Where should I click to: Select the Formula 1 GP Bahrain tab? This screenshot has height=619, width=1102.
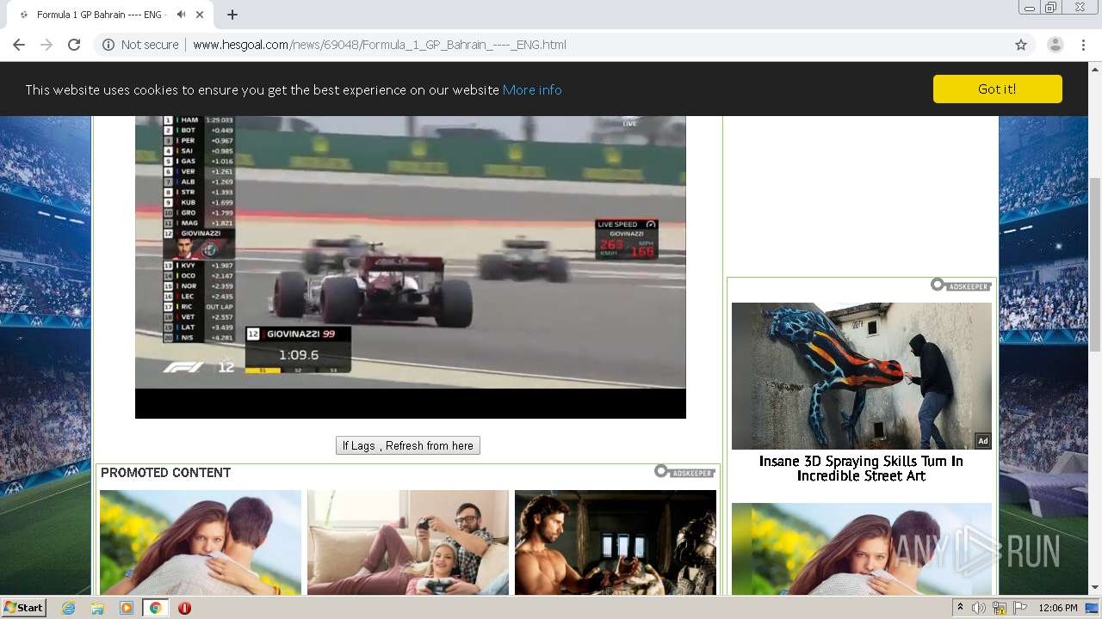click(108, 15)
